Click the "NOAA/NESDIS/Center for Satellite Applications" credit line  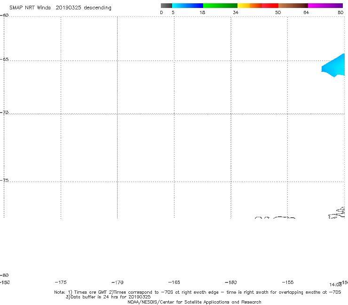tap(194, 302)
